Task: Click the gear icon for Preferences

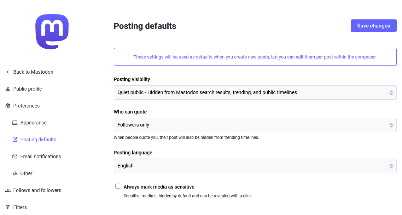Action: coord(8,106)
